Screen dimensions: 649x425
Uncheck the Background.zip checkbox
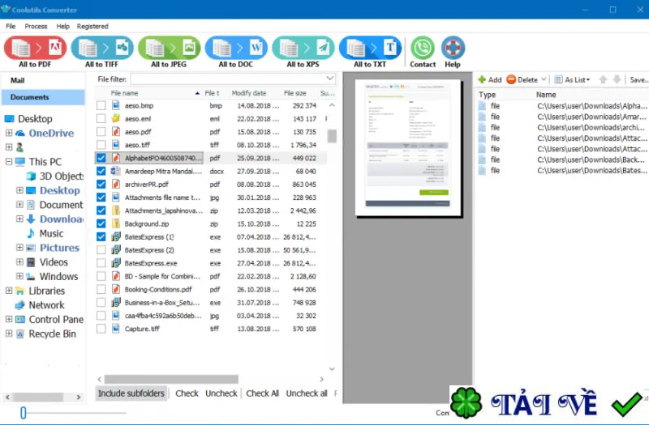coord(101,223)
